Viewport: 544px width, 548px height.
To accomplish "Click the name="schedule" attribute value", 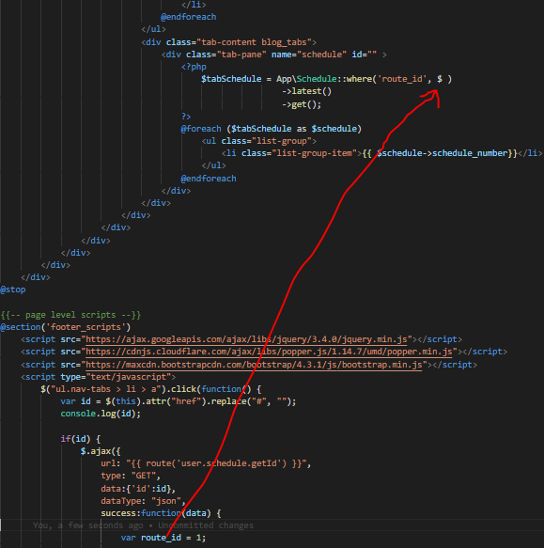I will tap(309, 55).
